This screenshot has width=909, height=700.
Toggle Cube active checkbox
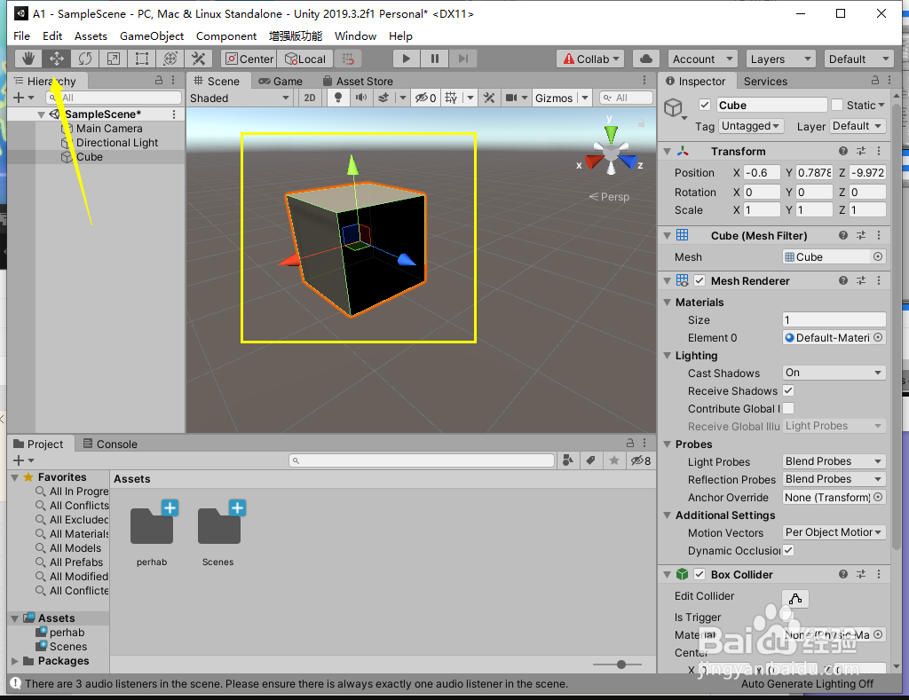point(704,105)
